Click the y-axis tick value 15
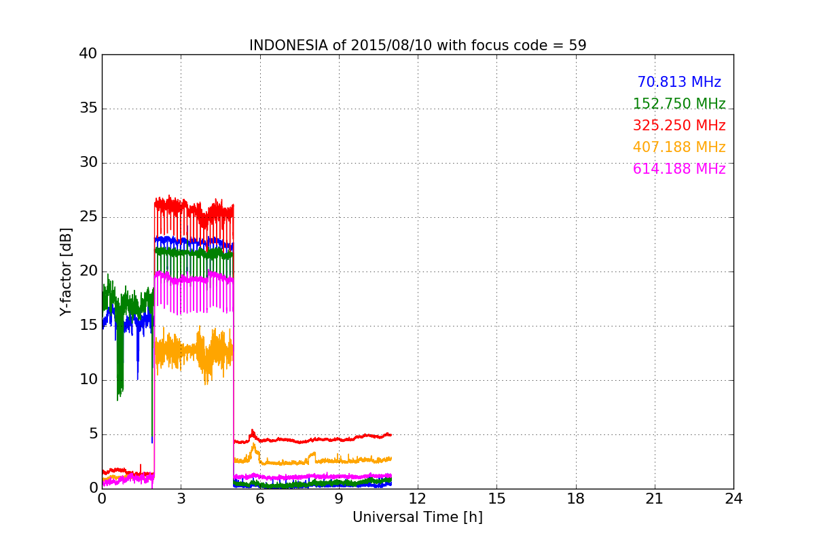This screenshot has width=815, height=543. (x=88, y=326)
